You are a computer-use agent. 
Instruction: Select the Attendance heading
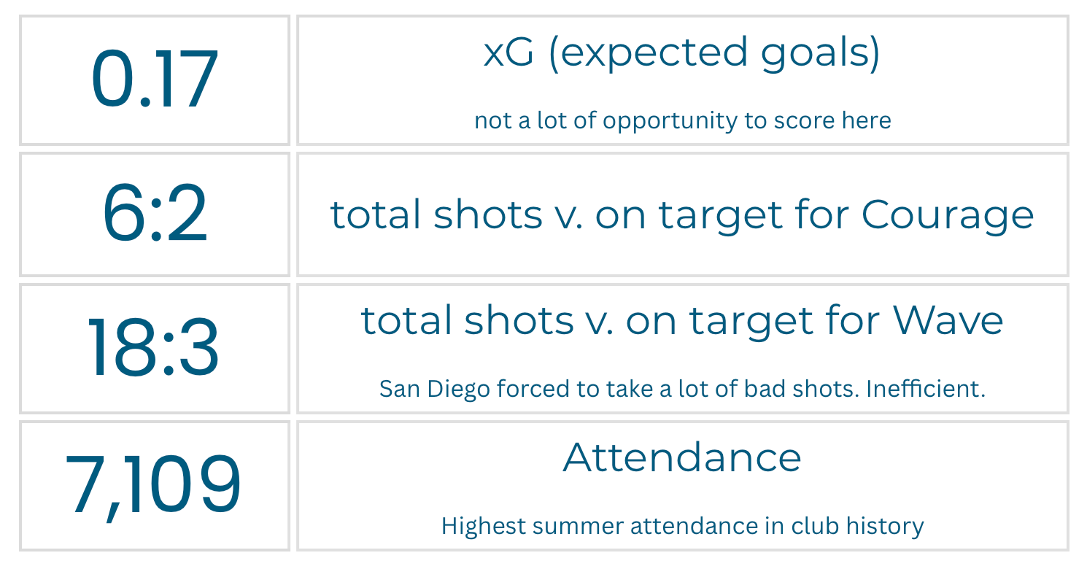[682, 457]
